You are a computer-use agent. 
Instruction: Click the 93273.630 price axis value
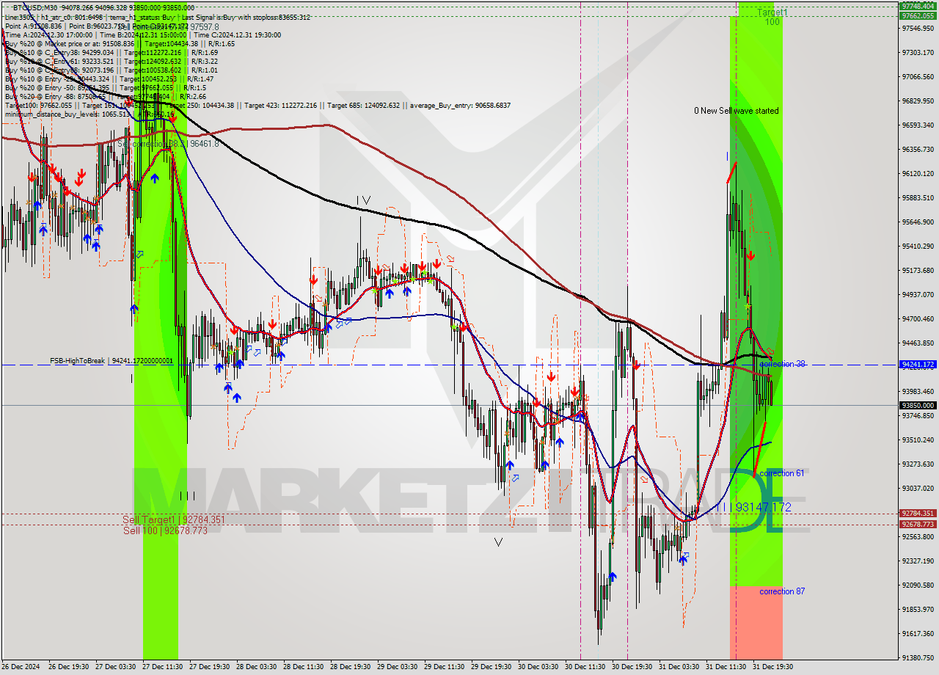(918, 464)
